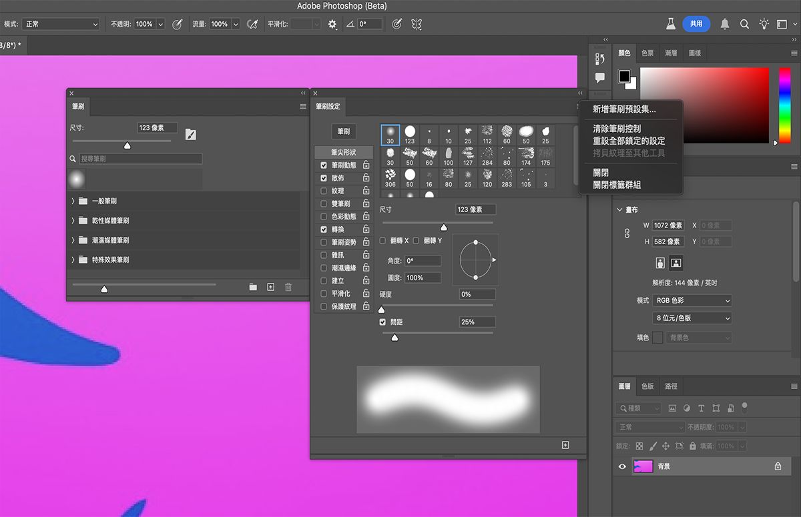Click the smoothing options gear icon

[332, 24]
